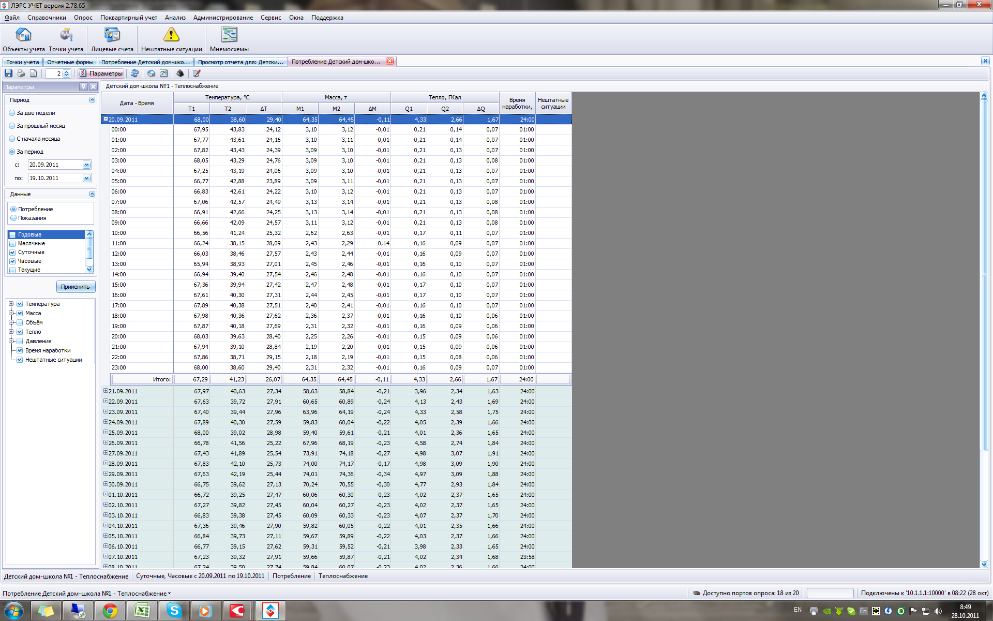Open Точки учета from the main toolbar
This screenshot has width=993, height=621.
click(66, 40)
